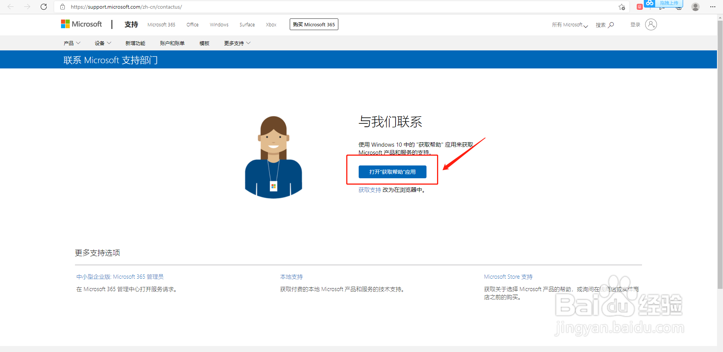
Task: Open the Windows menu item
Action: tap(219, 24)
